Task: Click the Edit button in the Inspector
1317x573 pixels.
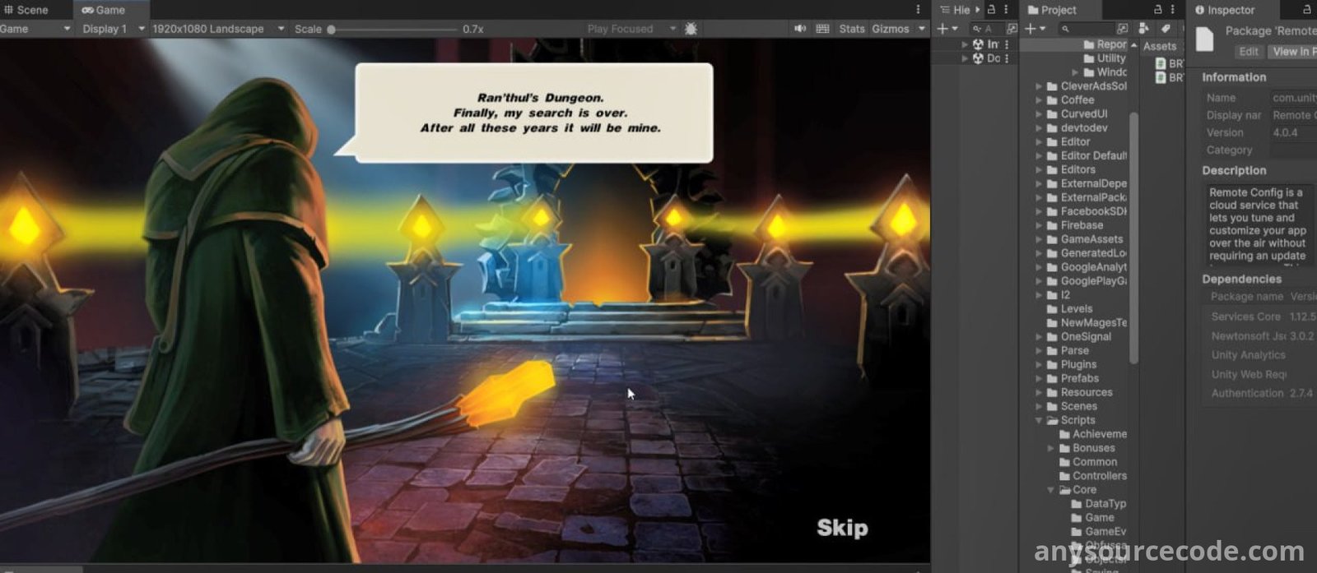Action: point(1248,51)
